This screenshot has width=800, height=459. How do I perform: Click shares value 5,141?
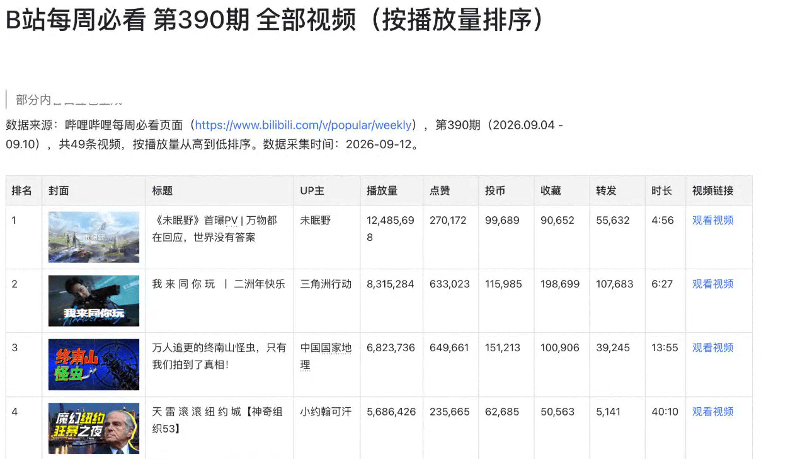click(609, 412)
